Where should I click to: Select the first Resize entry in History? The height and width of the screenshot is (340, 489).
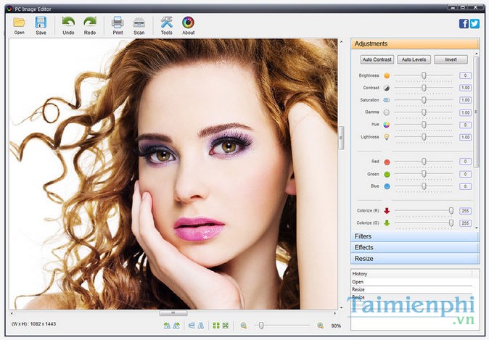pyautogui.click(x=411, y=289)
